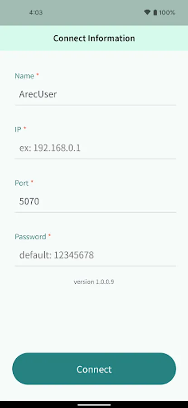Screen dimensions: 188x408
Task: Tap the 100% battery percentage text
Action: (x=167, y=13)
